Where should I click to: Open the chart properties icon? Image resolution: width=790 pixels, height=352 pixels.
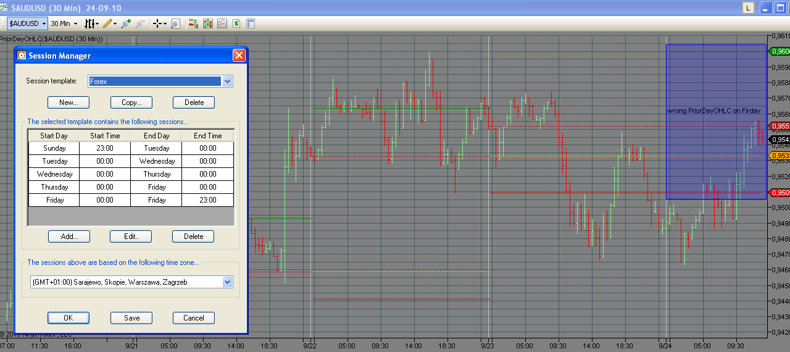point(251,23)
